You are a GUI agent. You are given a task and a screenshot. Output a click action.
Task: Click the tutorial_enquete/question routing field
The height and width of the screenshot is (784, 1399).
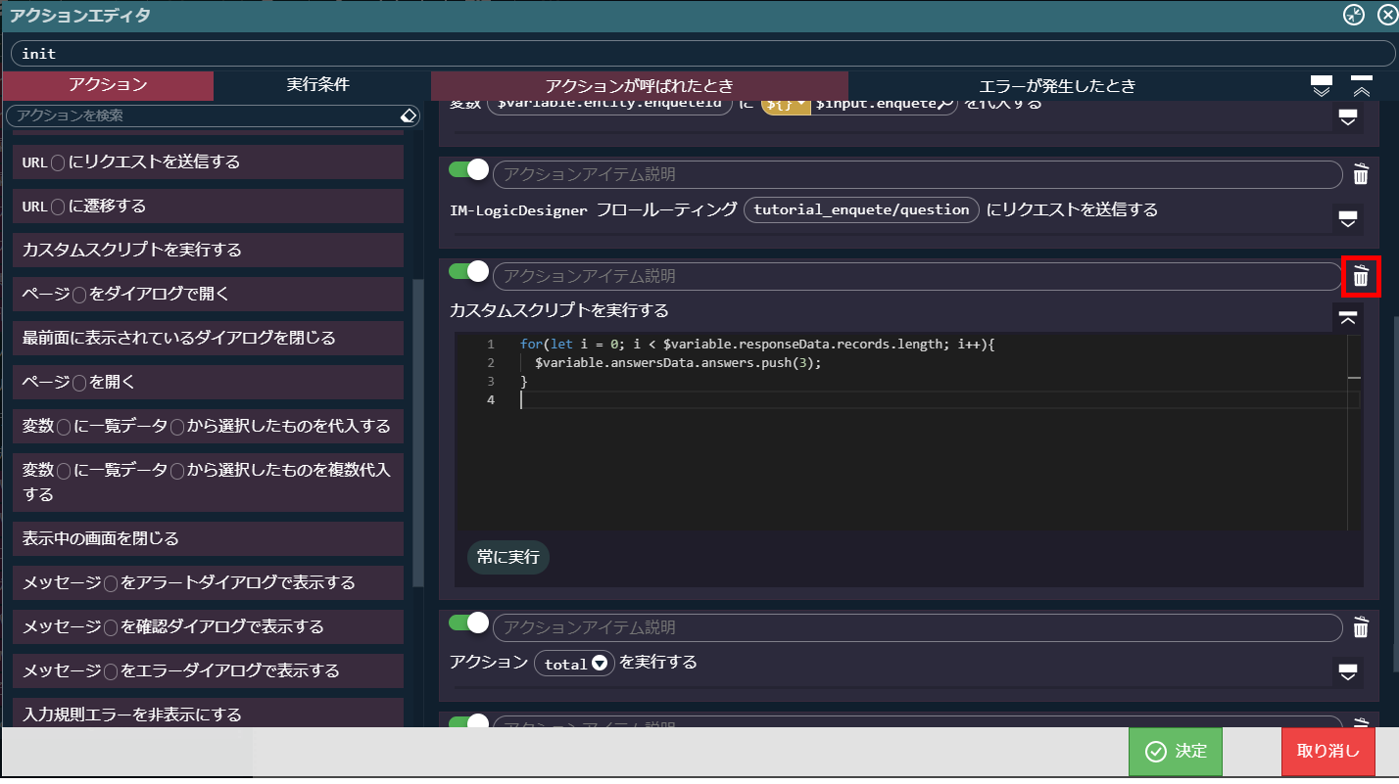point(861,209)
